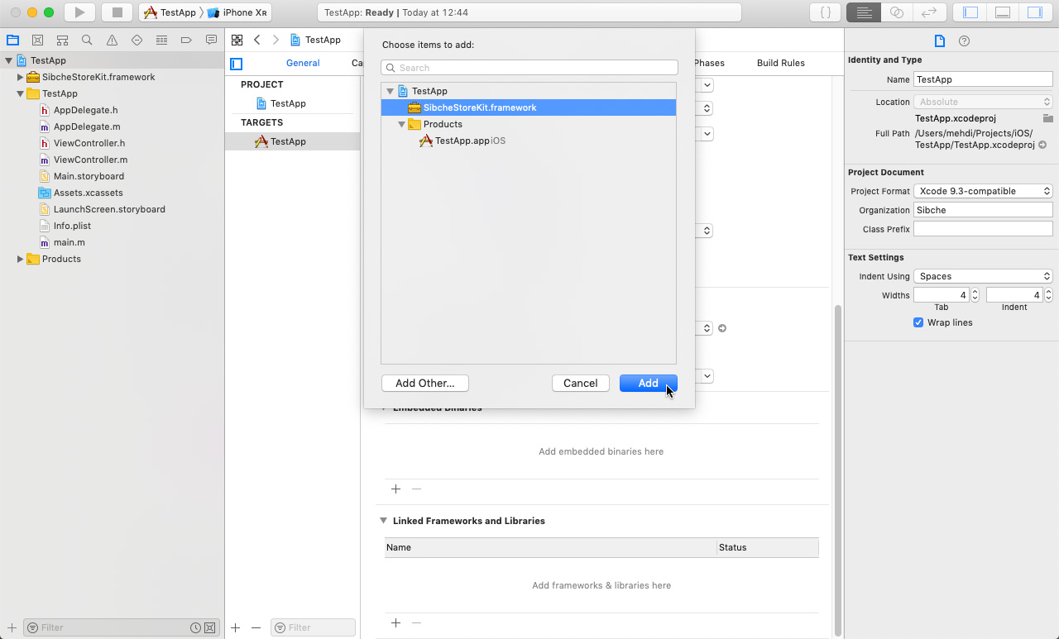The image size is (1059, 639).
Task: Switch to the General tab
Action: coord(303,63)
